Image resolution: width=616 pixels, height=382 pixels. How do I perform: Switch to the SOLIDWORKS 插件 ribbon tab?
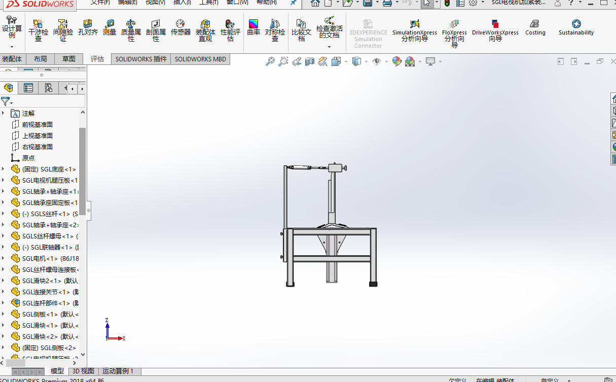coord(141,59)
